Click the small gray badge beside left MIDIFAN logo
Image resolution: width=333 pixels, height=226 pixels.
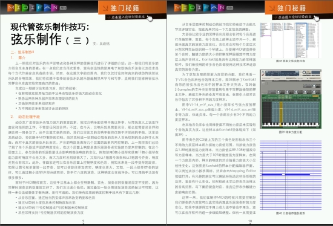point(63,8)
